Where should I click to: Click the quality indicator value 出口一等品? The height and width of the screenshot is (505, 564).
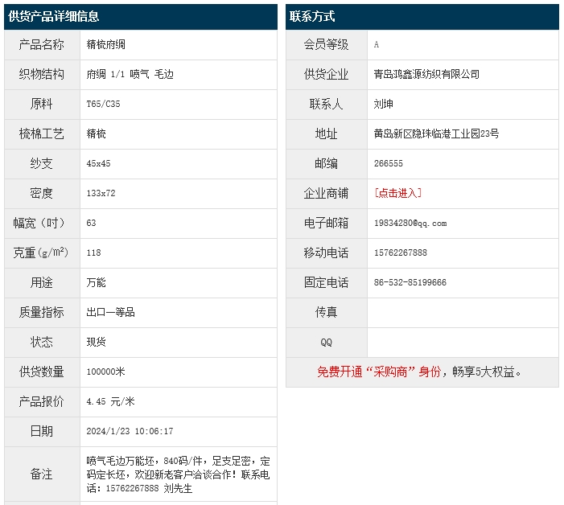click(110, 312)
